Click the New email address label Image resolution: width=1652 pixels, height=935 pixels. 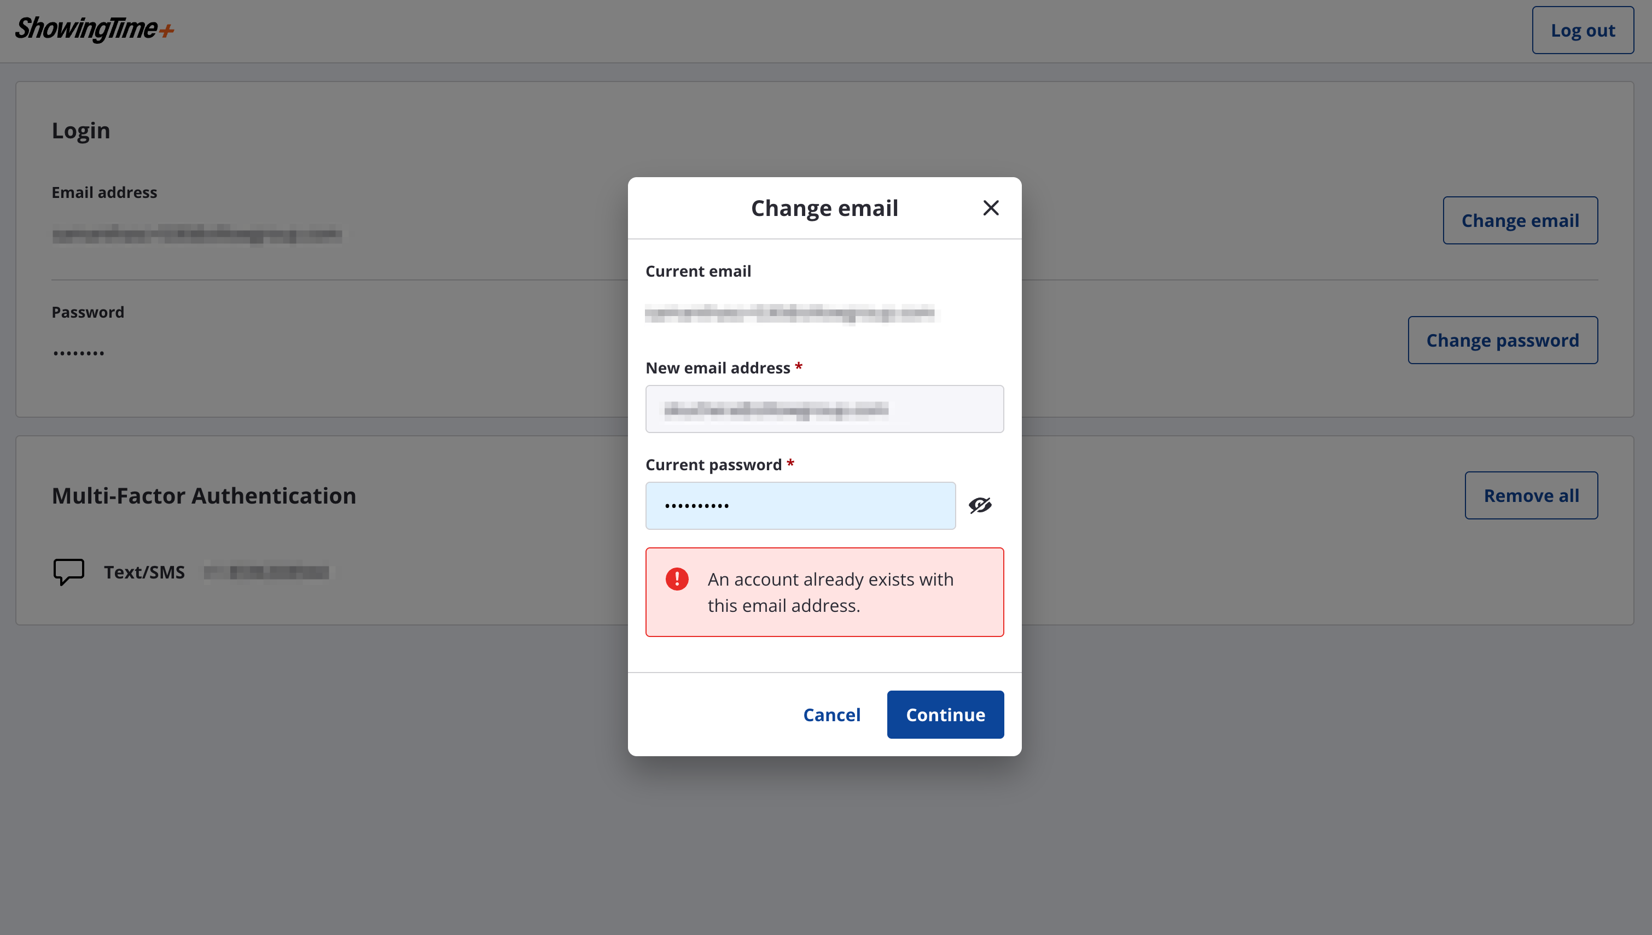(718, 367)
